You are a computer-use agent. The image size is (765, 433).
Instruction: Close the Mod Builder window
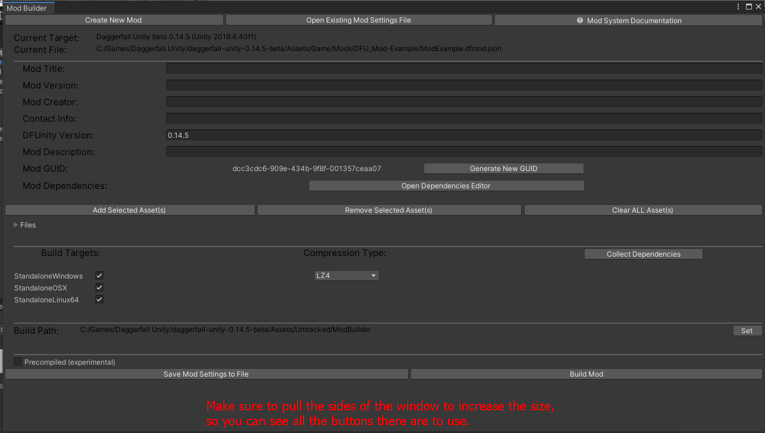click(758, 7)
